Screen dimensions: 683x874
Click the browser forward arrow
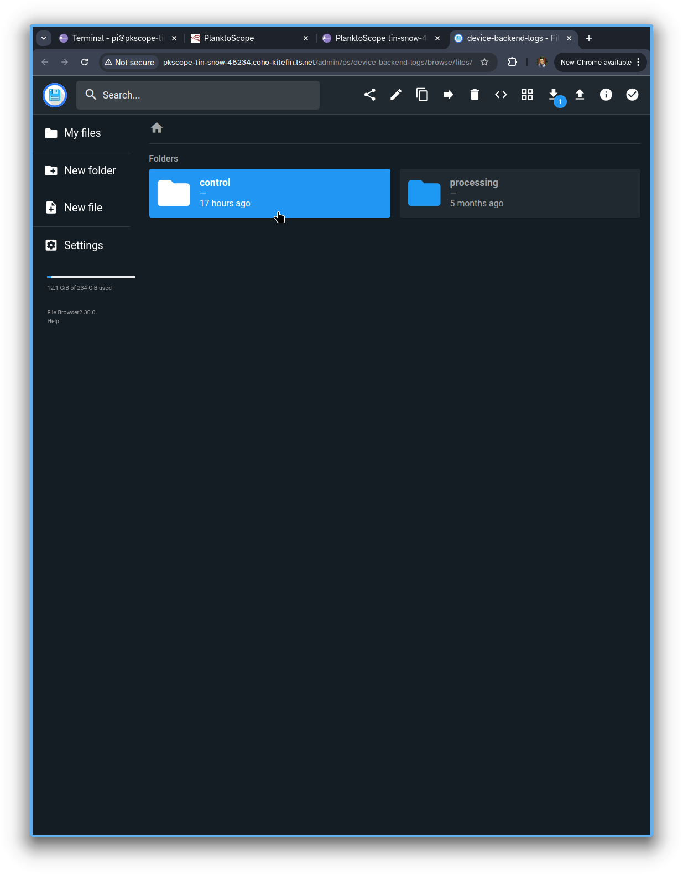coord(65,62)
